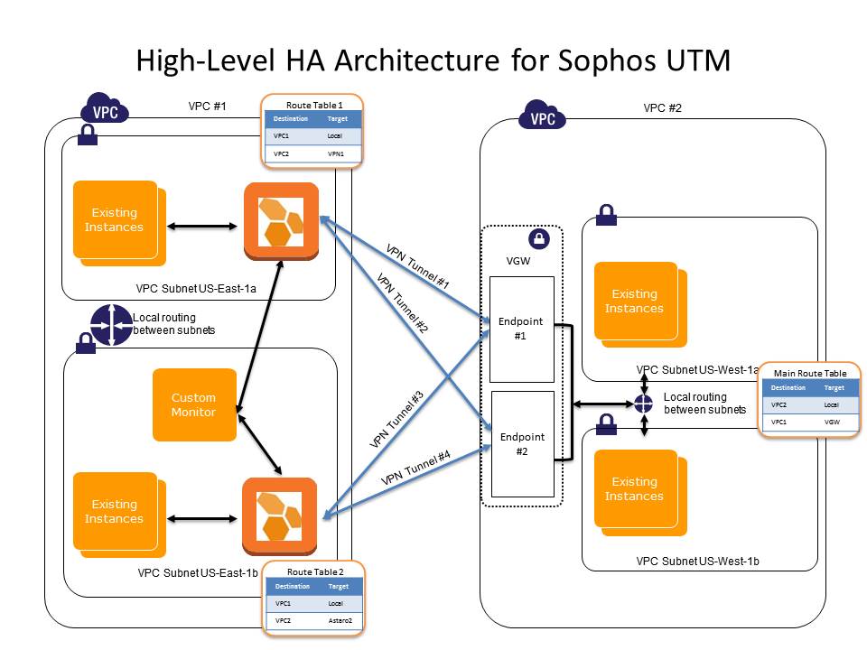Select Existing Instances in subnet US-East-1a
Image resolution: width=867 pixels, height=650 pixels.
click(119, 223)
